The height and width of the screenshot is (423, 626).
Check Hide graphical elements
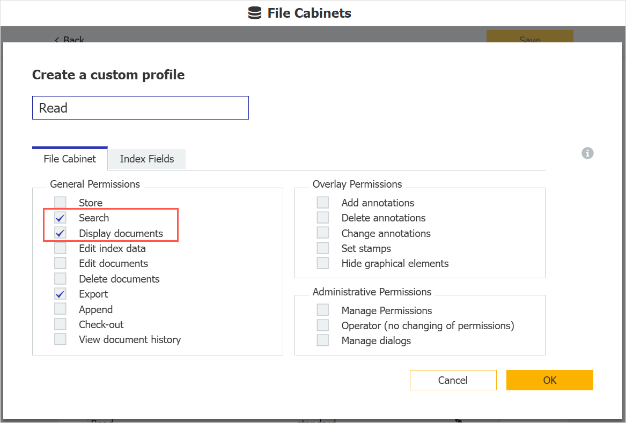322,263
